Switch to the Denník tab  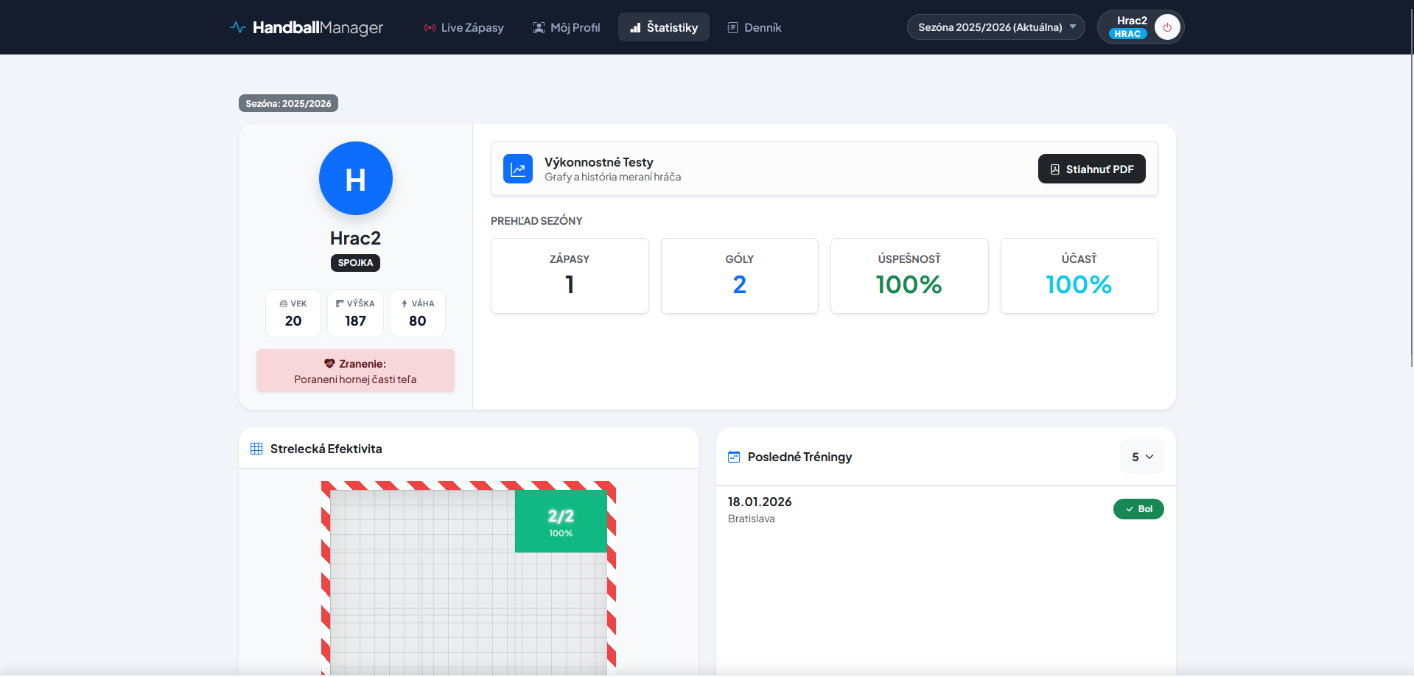tap(754, 27)
